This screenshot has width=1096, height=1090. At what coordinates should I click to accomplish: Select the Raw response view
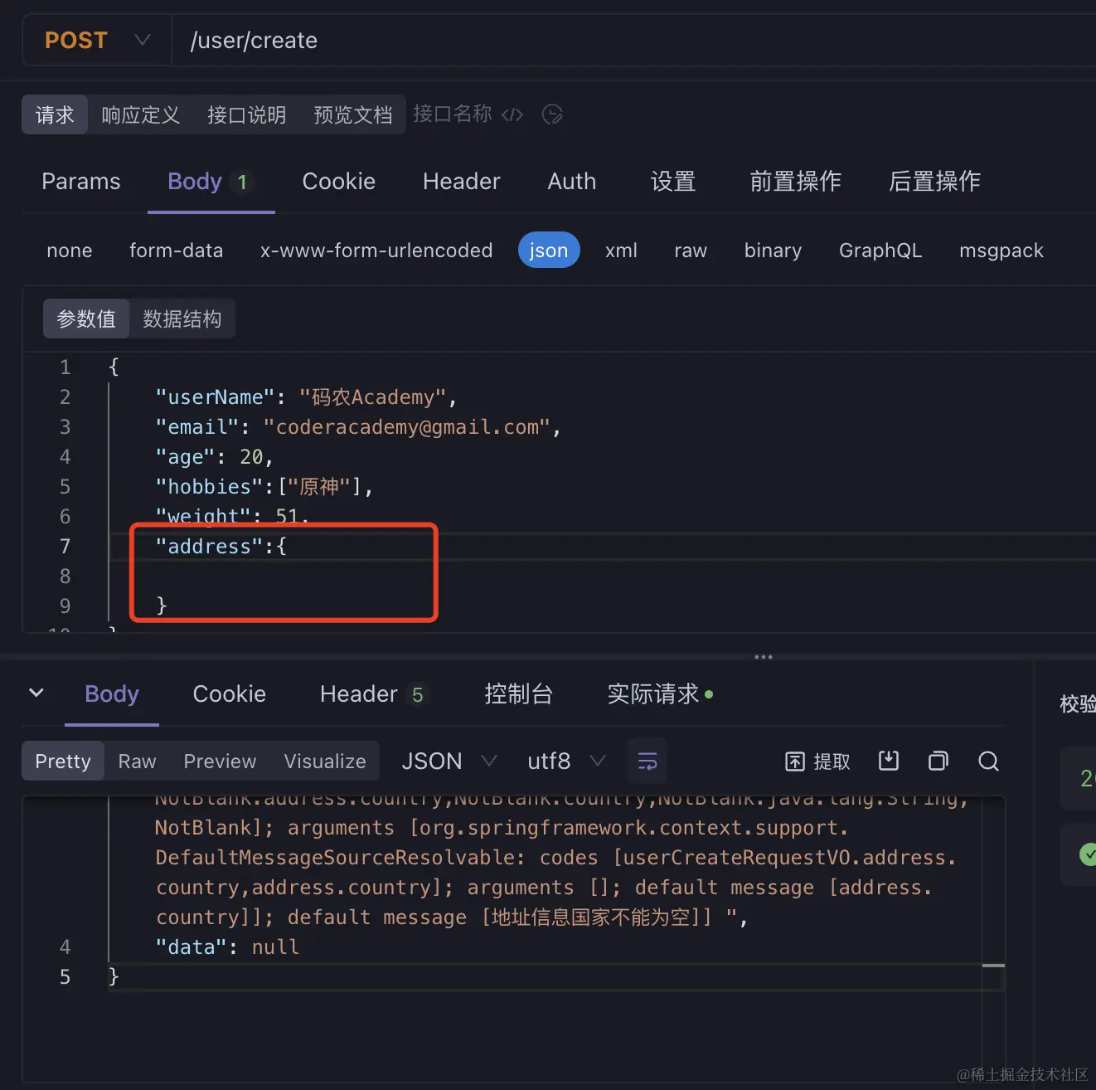[136, 761]
